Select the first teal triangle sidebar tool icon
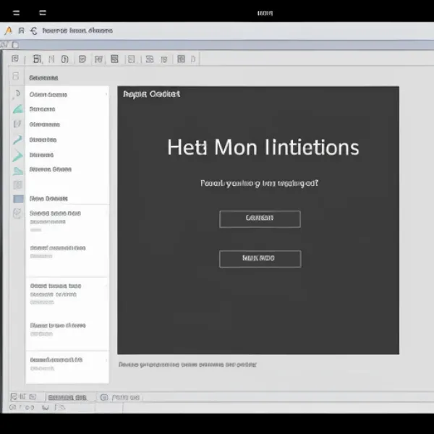Viewport: 434px width, 434px height. [x=18, y=109]
